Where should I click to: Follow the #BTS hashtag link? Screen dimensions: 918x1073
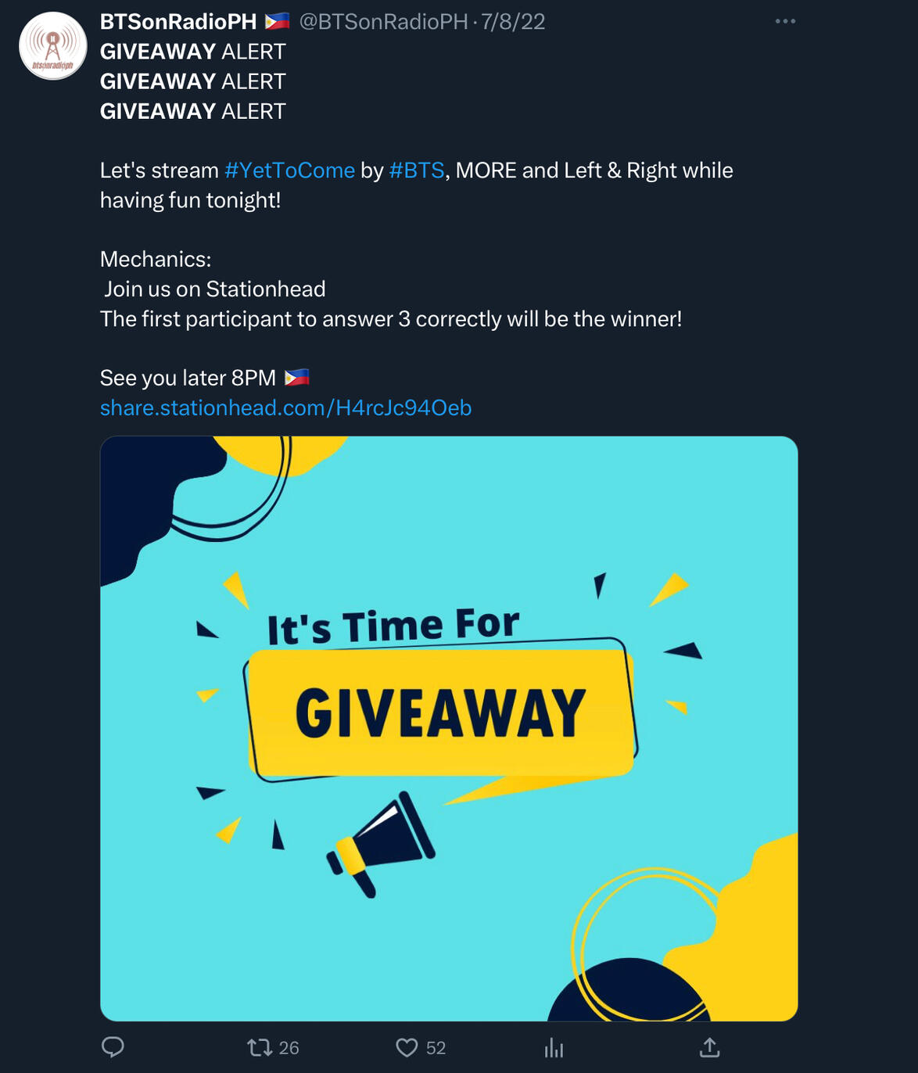417,170
